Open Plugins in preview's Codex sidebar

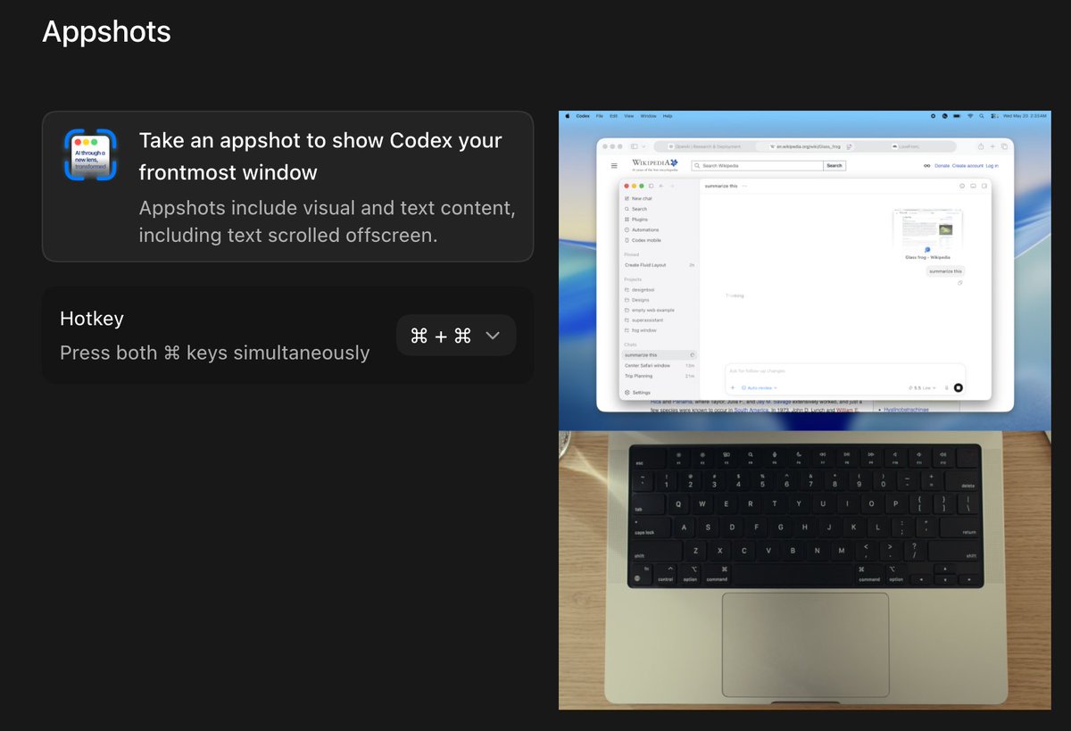pyautogui.click(x=636, y=220)
